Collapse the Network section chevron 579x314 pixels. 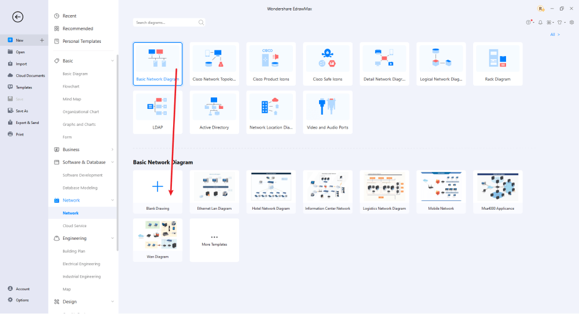tap(112, 200)
